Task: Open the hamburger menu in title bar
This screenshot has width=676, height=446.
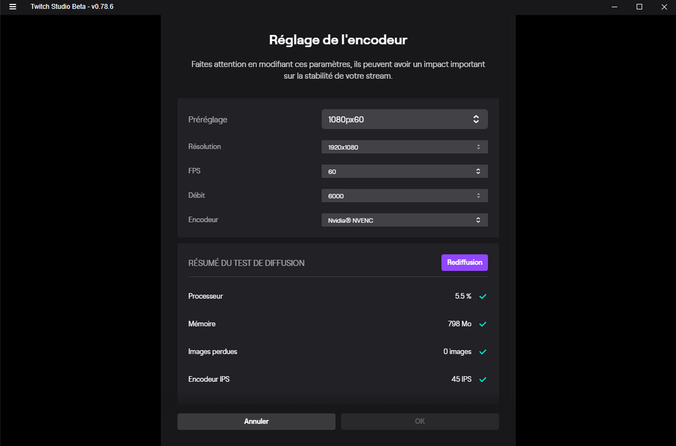Action: [x=13, y=7]
